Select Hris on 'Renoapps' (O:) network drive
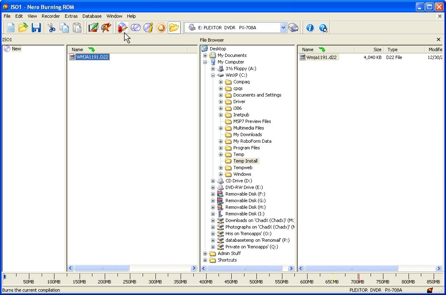Screen dimensions: 446x295 (248, 234)
